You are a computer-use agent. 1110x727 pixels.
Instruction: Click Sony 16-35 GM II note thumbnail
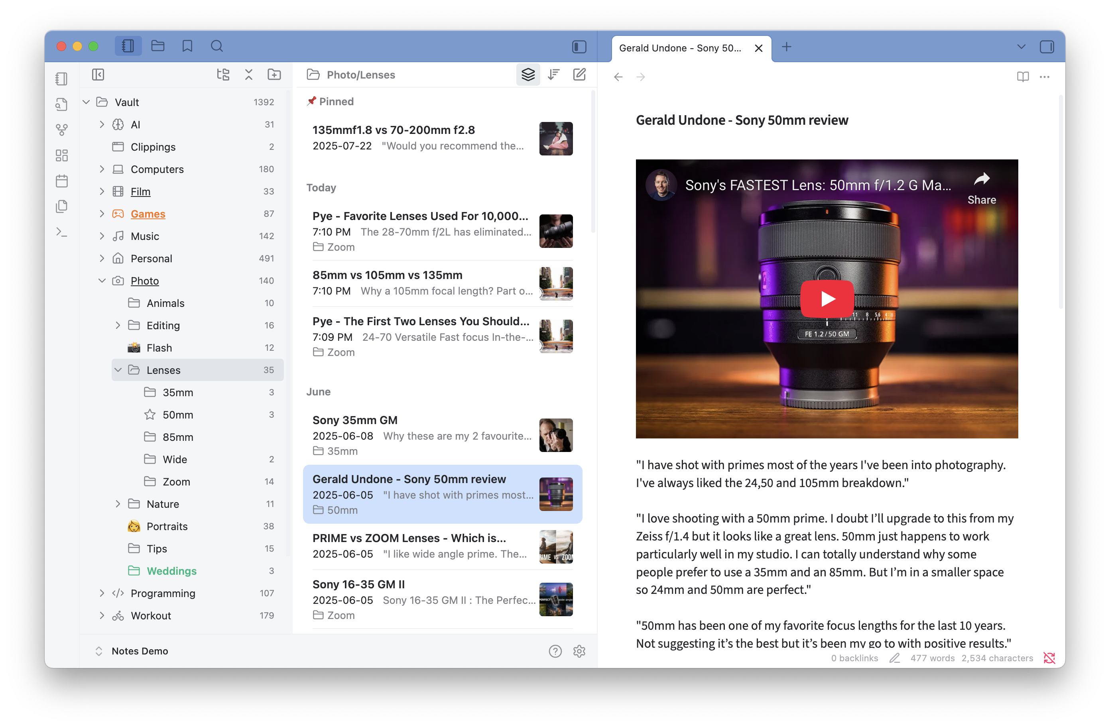click(x=556, y=599)
